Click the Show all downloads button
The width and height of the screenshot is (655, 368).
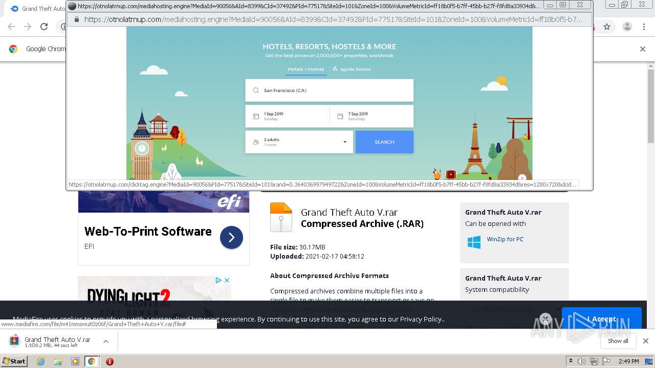(x=618, y=341)
